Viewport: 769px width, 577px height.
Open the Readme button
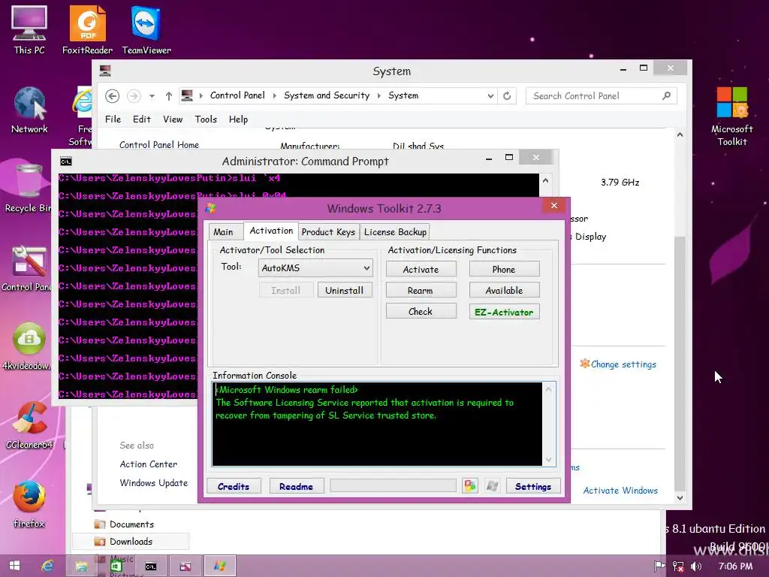click(x=296, y=486)
